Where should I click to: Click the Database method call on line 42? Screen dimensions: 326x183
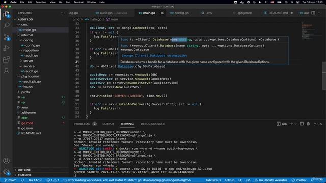tap(126, 66)
